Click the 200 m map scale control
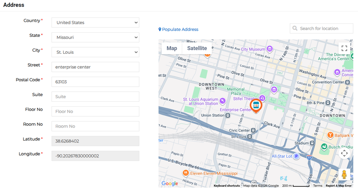 pos(296,186)
